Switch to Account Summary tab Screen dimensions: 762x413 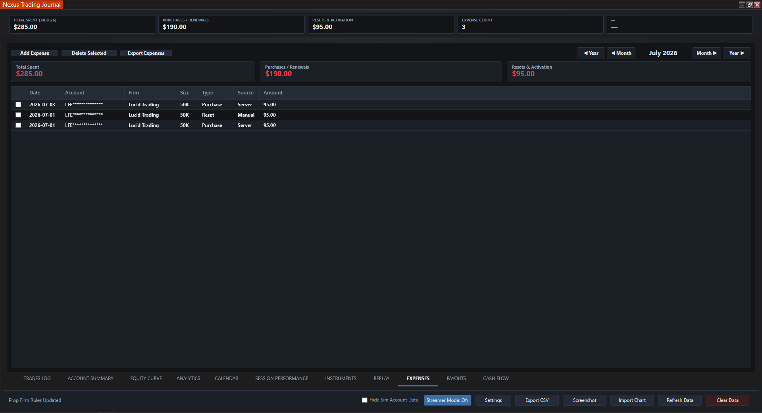pos(90,378)
